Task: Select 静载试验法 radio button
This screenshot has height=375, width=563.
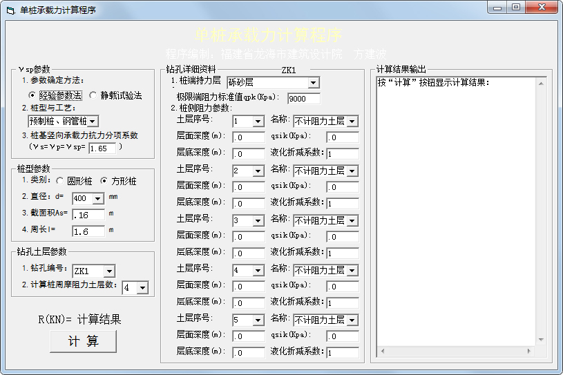Action: coord(93,95)
